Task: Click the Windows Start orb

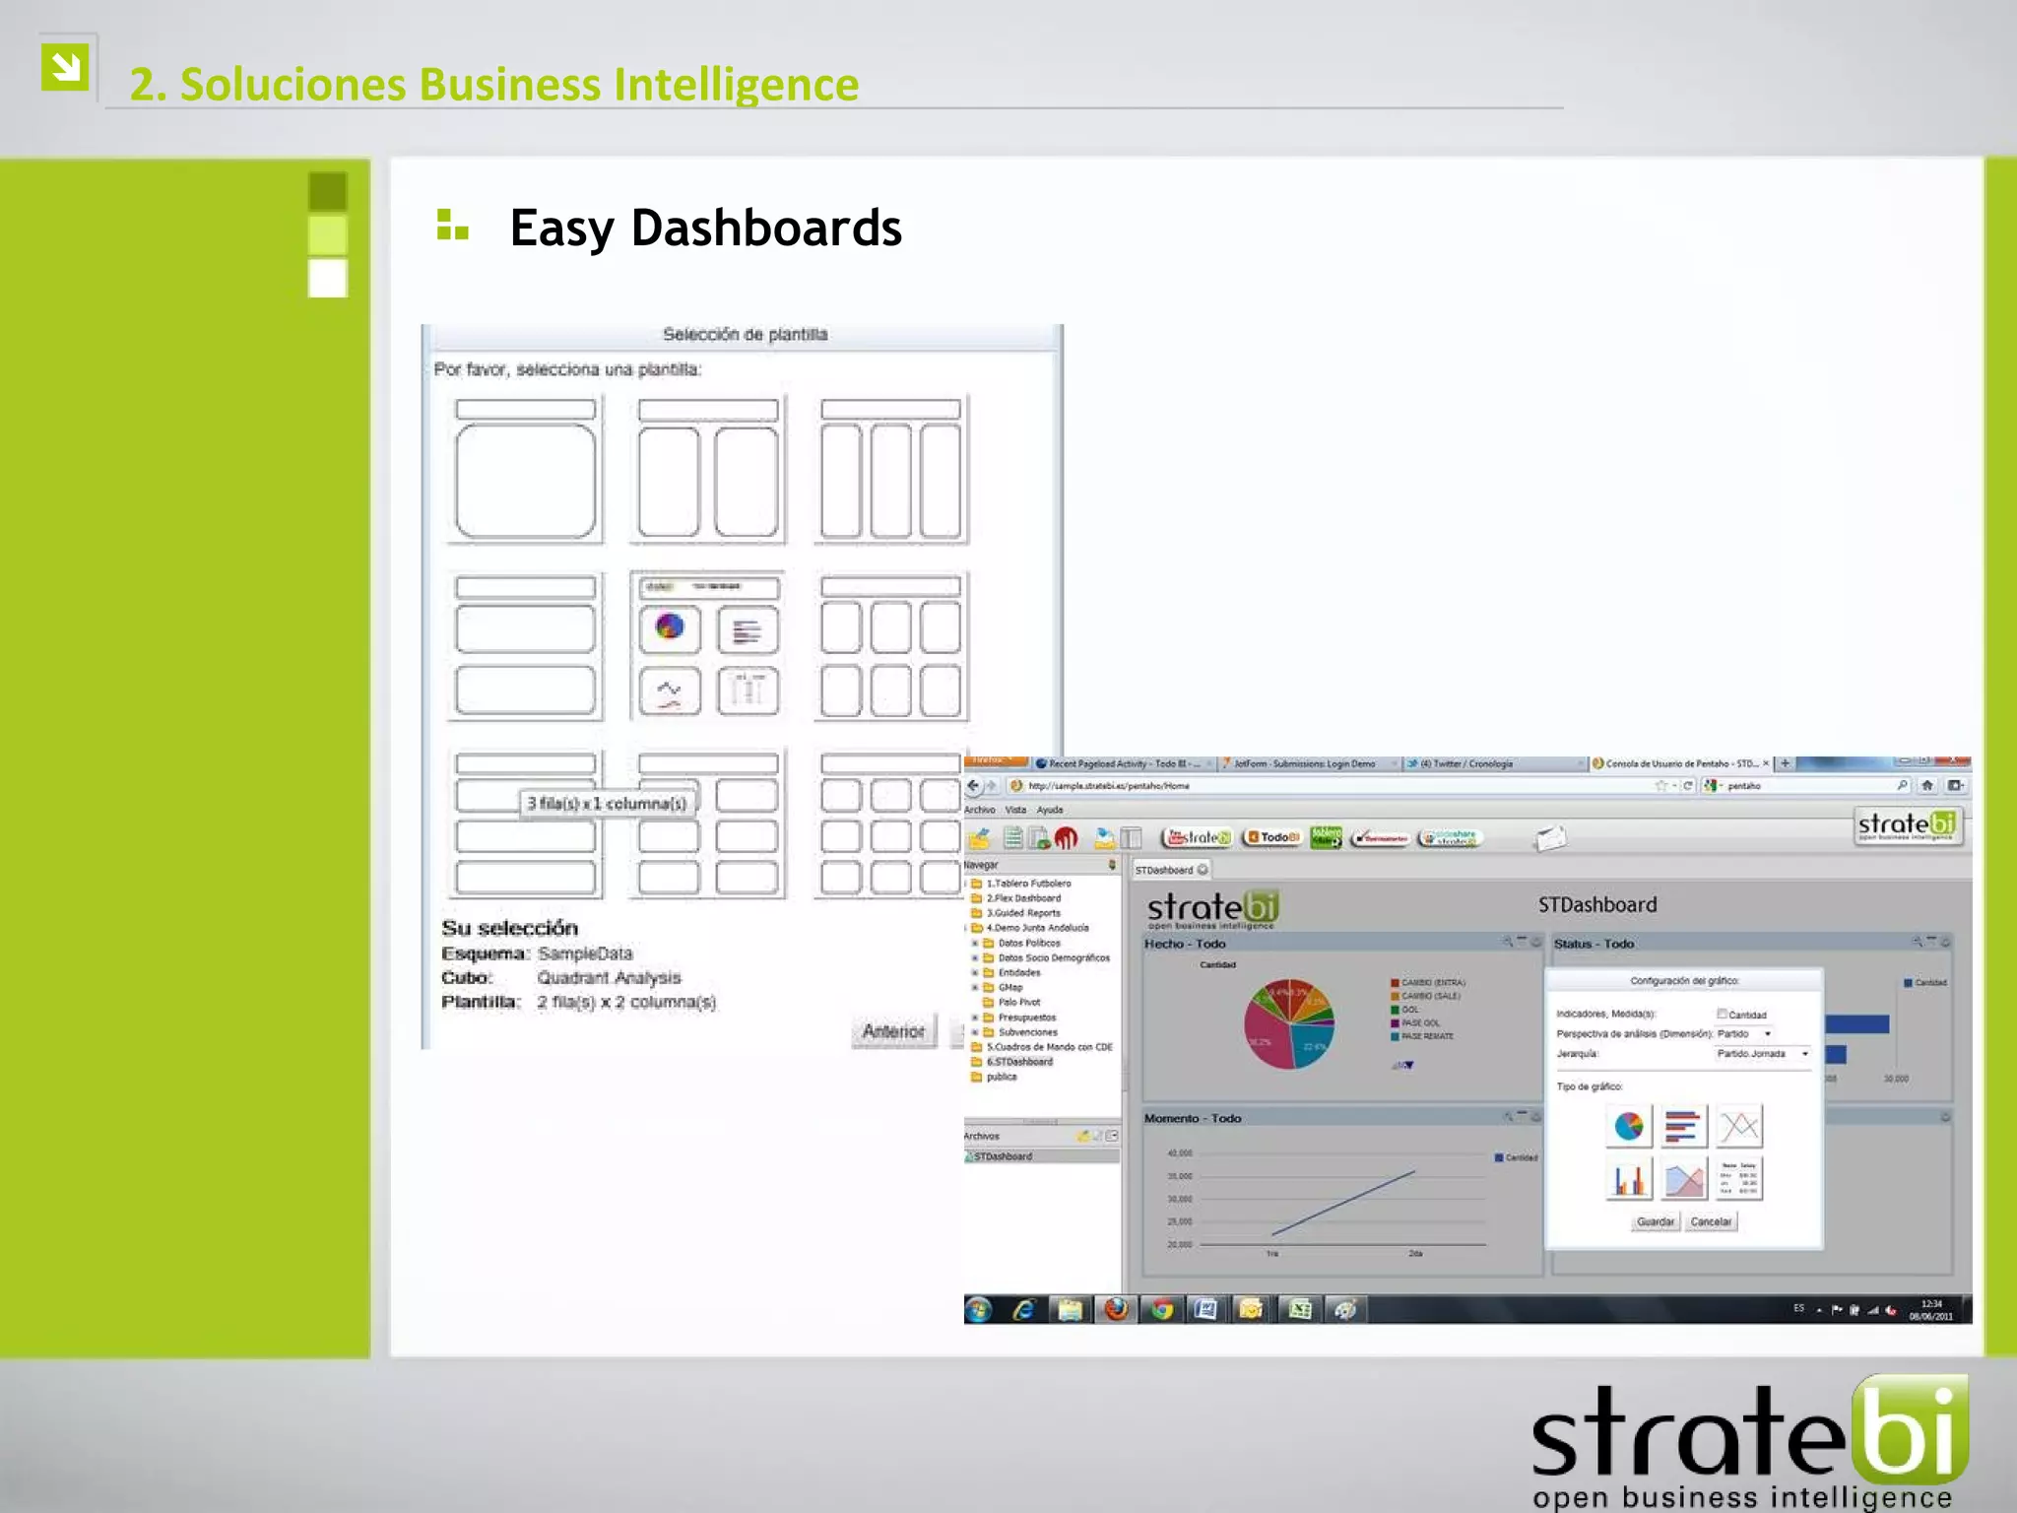Action: tap(978, 1309)
